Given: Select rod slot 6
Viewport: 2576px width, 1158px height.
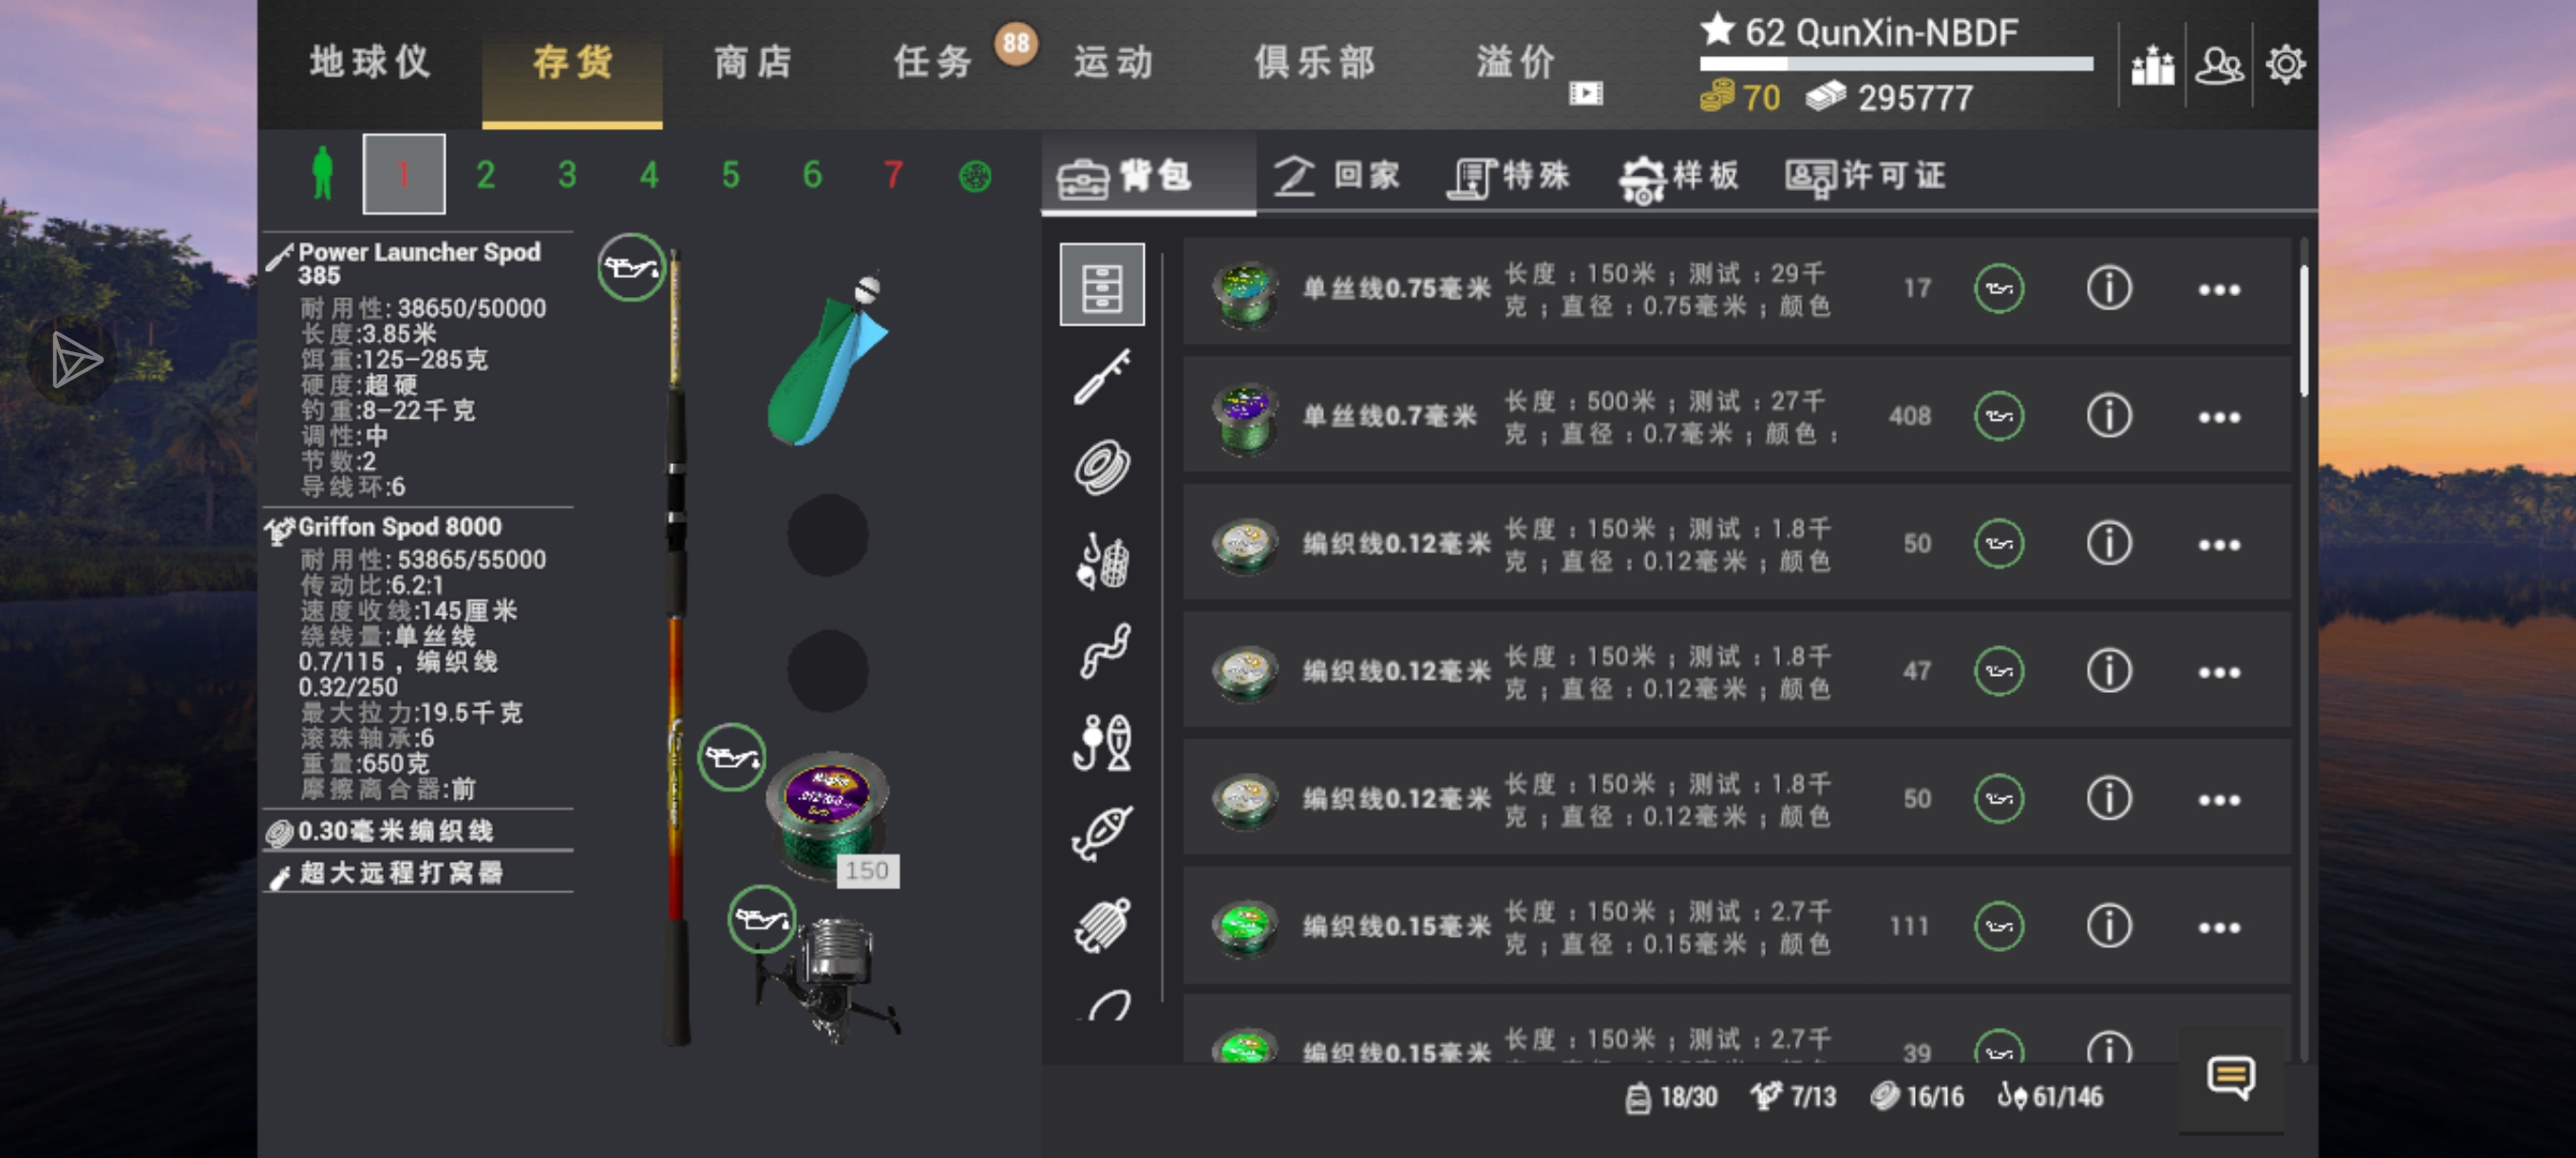Looking at the screenshot, I should [x=812, y=175].
